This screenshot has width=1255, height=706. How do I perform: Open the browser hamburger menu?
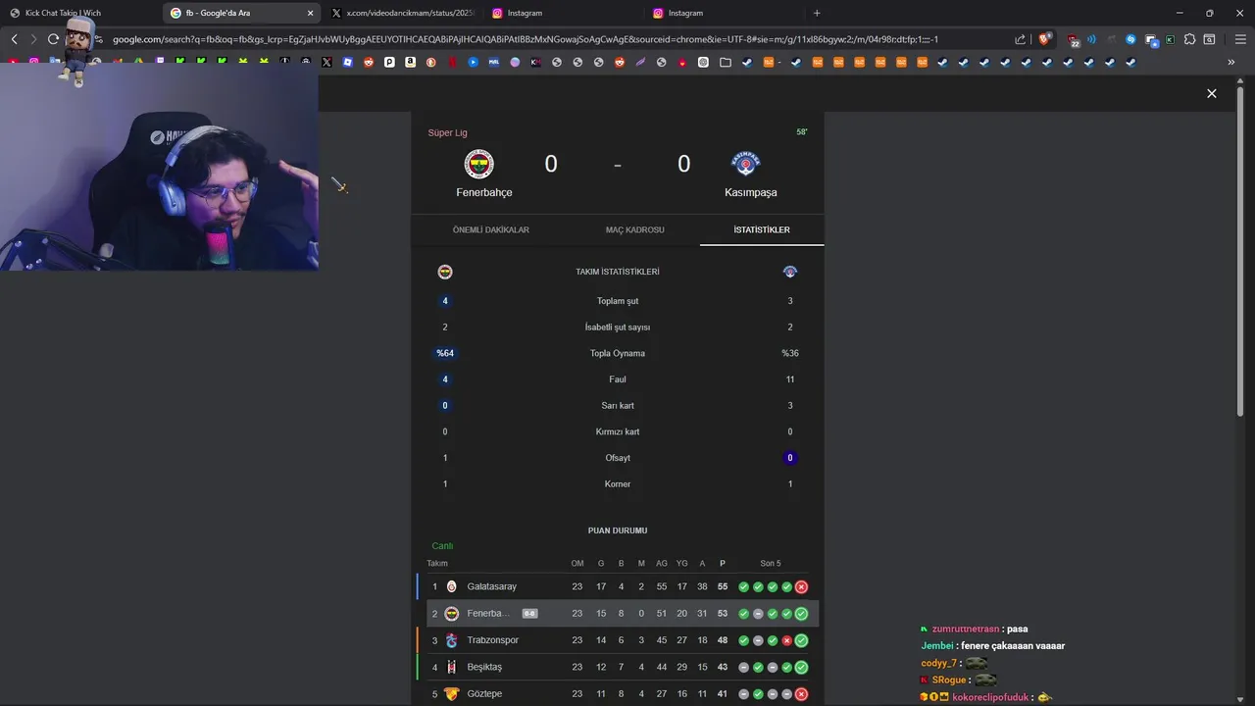[x=1240, y=39]
